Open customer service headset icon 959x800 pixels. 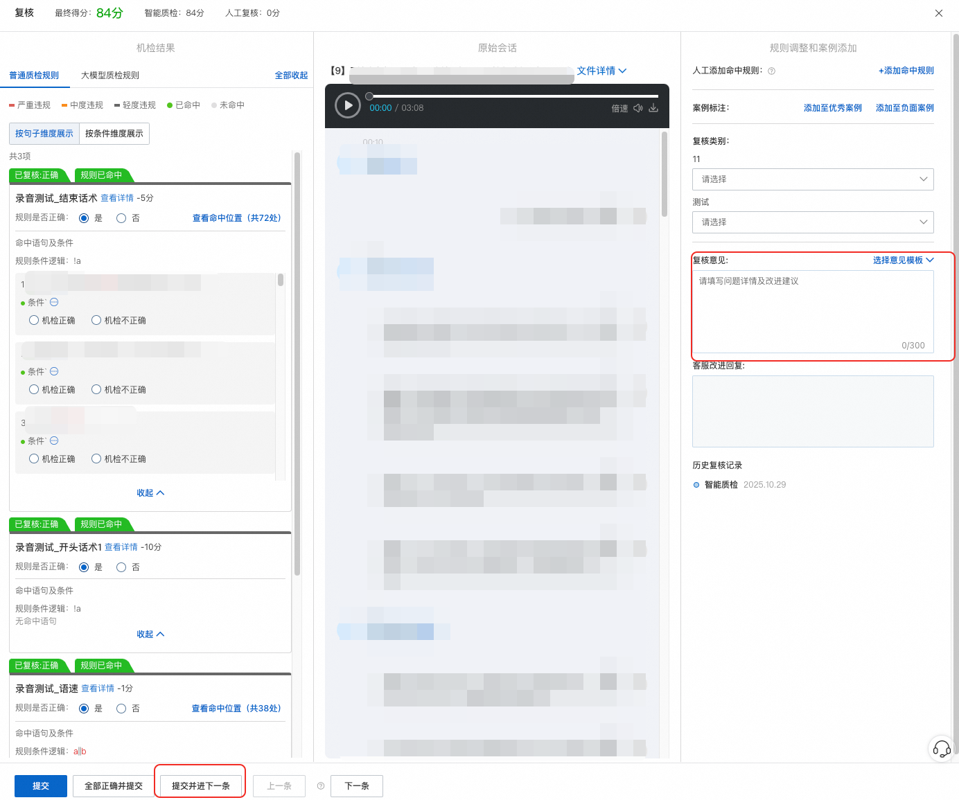coord(942,749)
